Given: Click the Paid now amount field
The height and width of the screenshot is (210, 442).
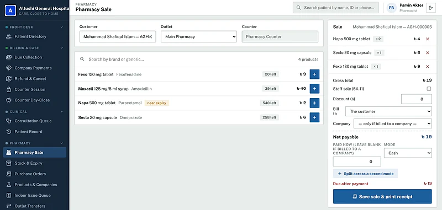Looking at the screenshot, I should 357,161.
